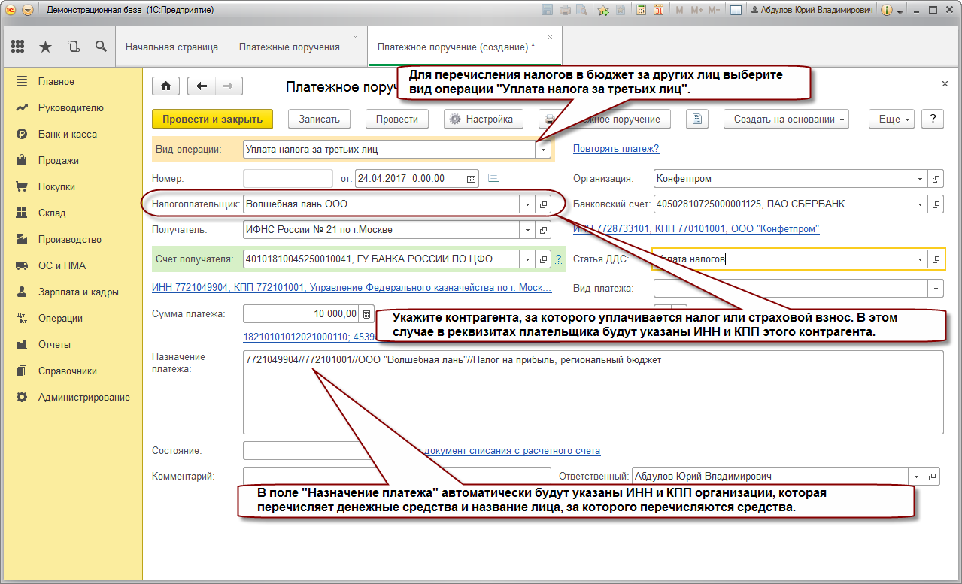
Task: Open the calendar icon in title bar
Action: coord(658,11)
